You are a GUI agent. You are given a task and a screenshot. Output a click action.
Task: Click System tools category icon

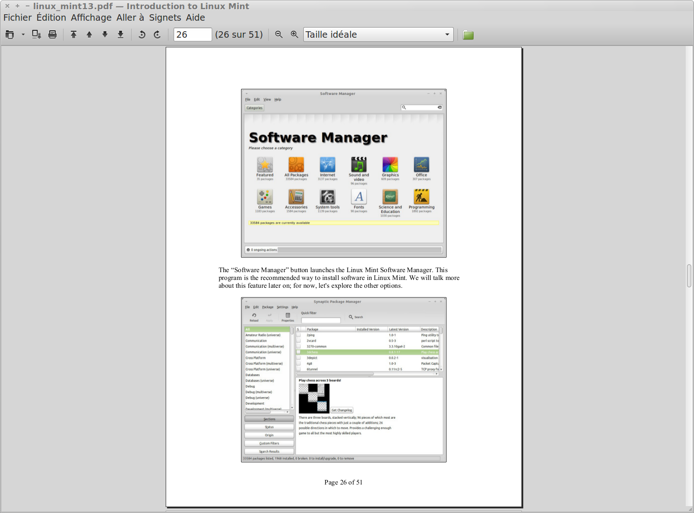[328, 197]
